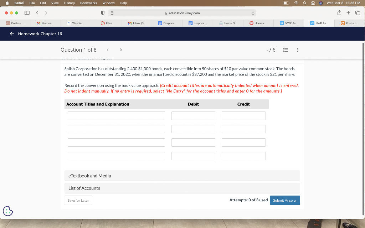Click the second row Account Titles field

click(117, 129)
